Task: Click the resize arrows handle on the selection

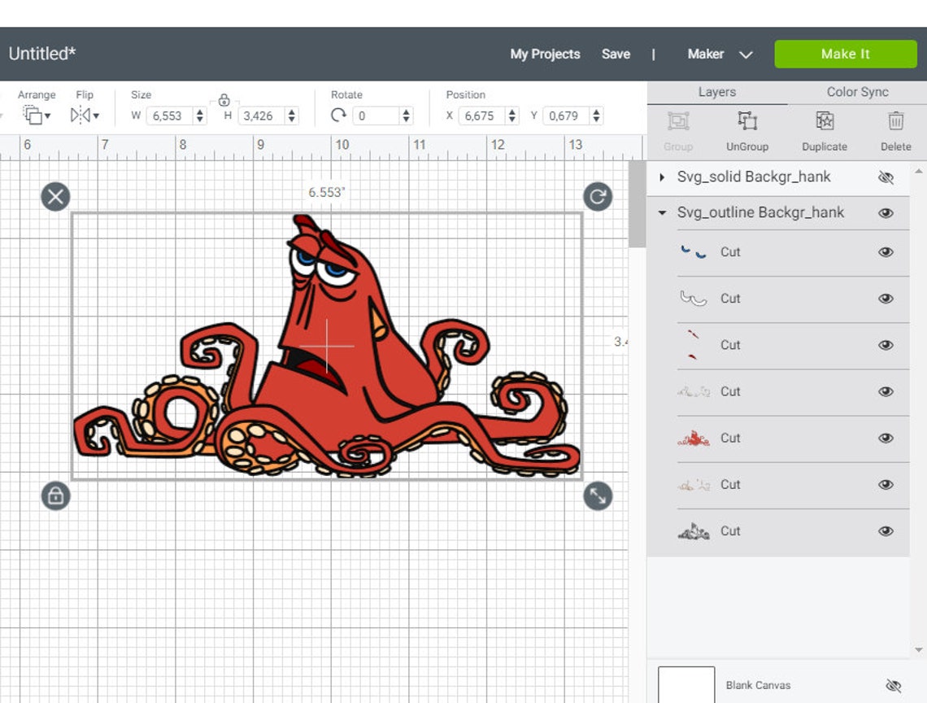Action: [598, 496]
